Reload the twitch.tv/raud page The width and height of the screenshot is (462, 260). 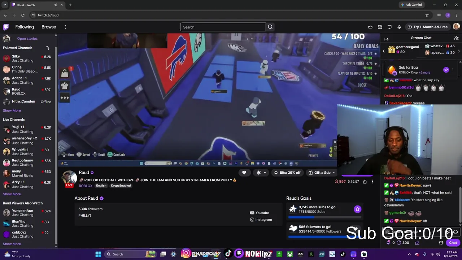[23, 15]
